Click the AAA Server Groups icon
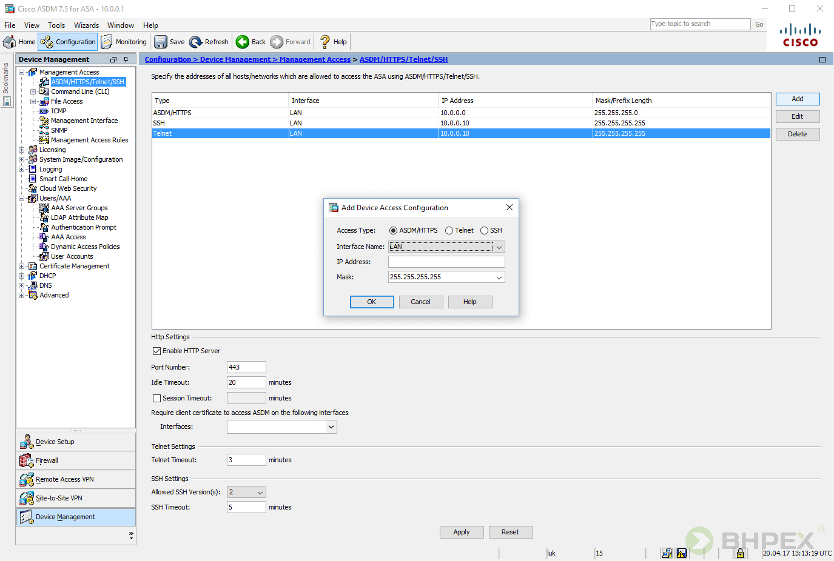This screenshot has width=834, height=561. (44, 208)
